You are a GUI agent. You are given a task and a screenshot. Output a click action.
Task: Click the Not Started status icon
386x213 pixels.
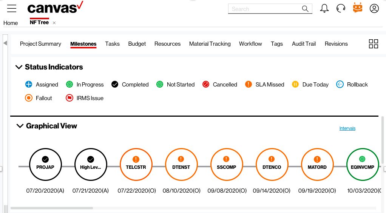(x=160, y=84)
